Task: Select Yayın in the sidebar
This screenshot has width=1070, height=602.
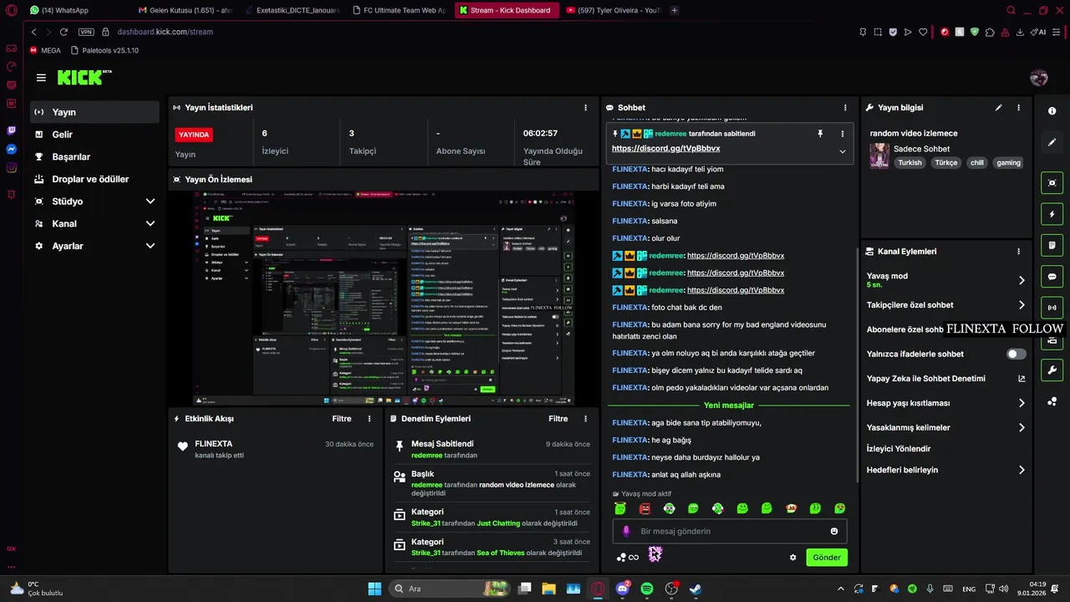Action: click(x=94, y=112)
